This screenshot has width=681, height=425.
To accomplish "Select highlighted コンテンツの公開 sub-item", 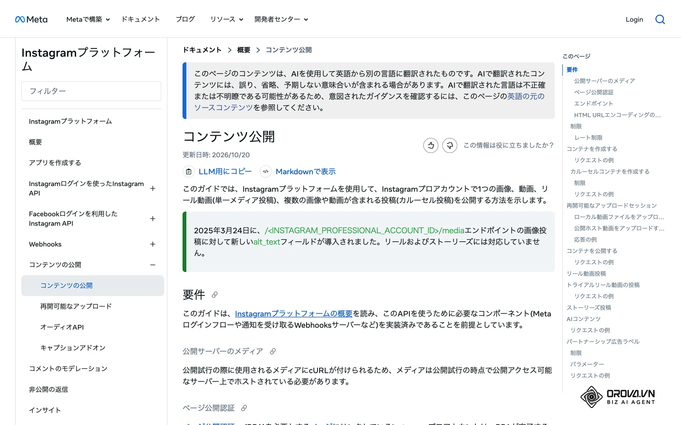I will point(93,286).
